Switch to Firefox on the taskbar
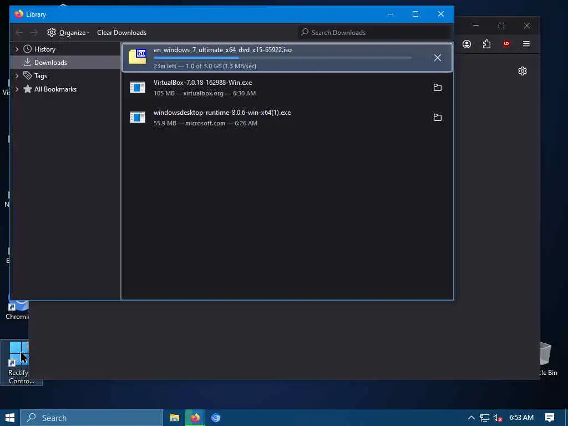The height and width of the screenshot is (426, 568). tap(195, 418)
